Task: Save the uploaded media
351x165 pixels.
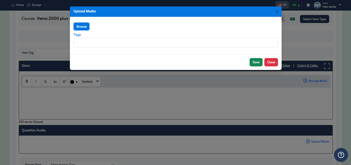Action: 256,62
